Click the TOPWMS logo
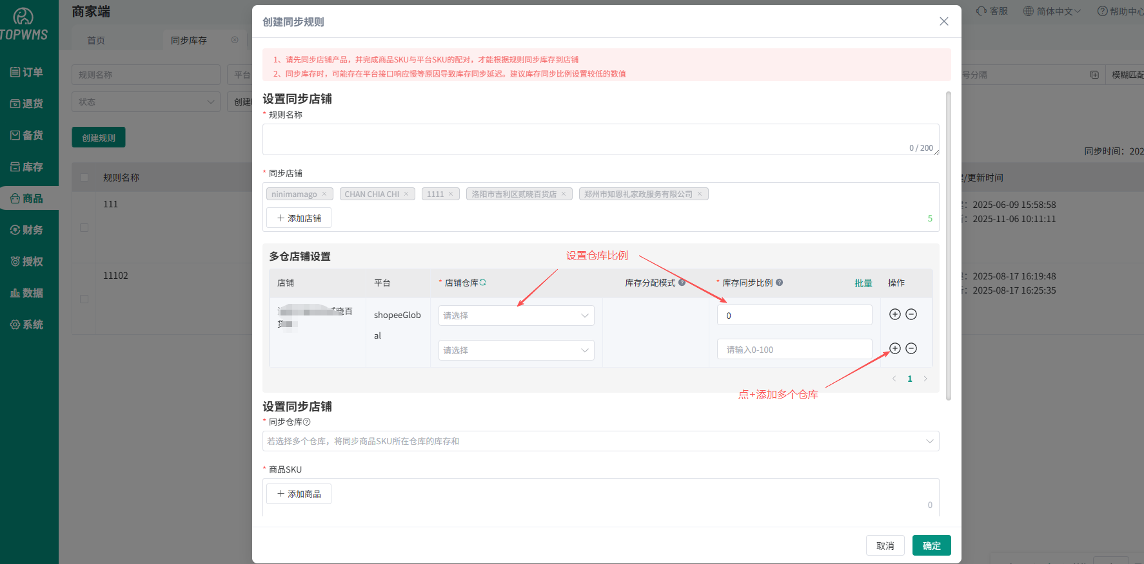The width and height of the screenshot is (1144, 564). click(24, 24)
